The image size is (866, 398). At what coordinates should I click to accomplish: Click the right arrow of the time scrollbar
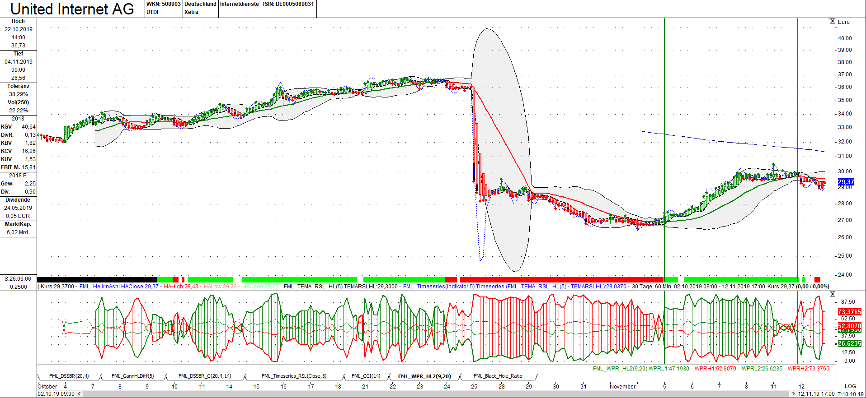[x=793, y=394]
